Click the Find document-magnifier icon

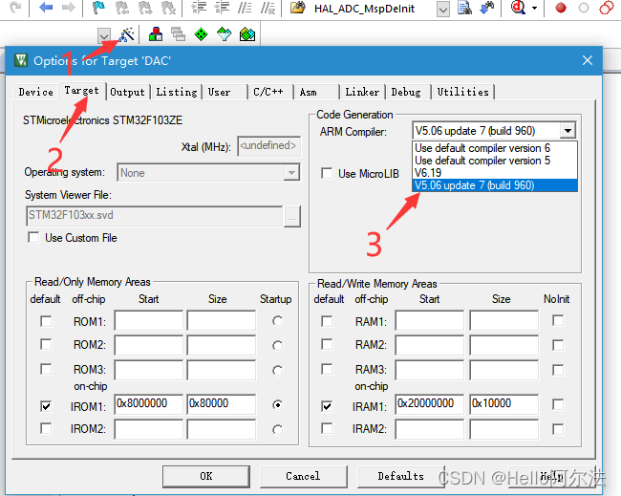click(464, 8)
